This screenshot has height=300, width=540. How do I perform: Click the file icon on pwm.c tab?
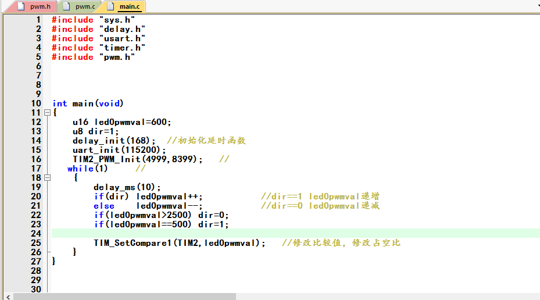(x=66, y=6)
